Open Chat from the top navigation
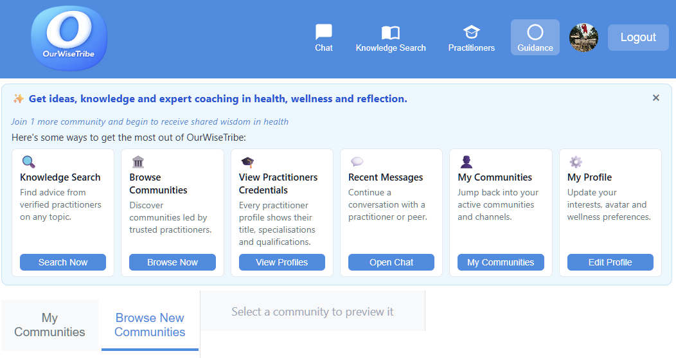Screen dimensions: 676x358 [323, 38]
